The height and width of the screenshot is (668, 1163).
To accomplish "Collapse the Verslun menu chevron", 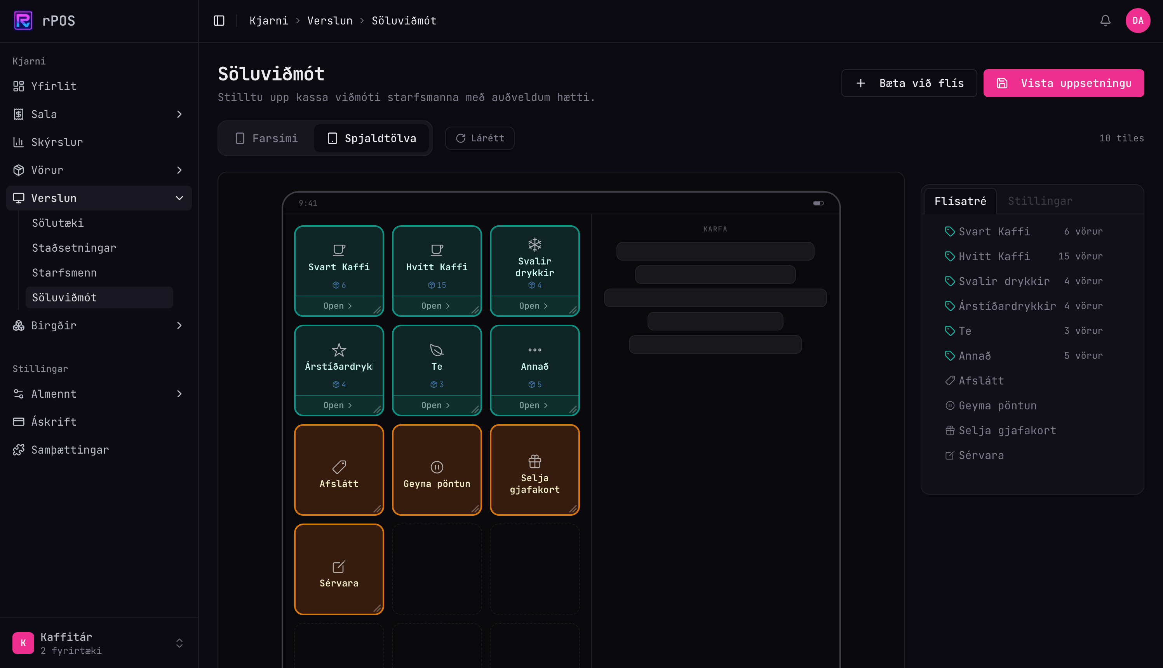I will (x=179, y=198).
